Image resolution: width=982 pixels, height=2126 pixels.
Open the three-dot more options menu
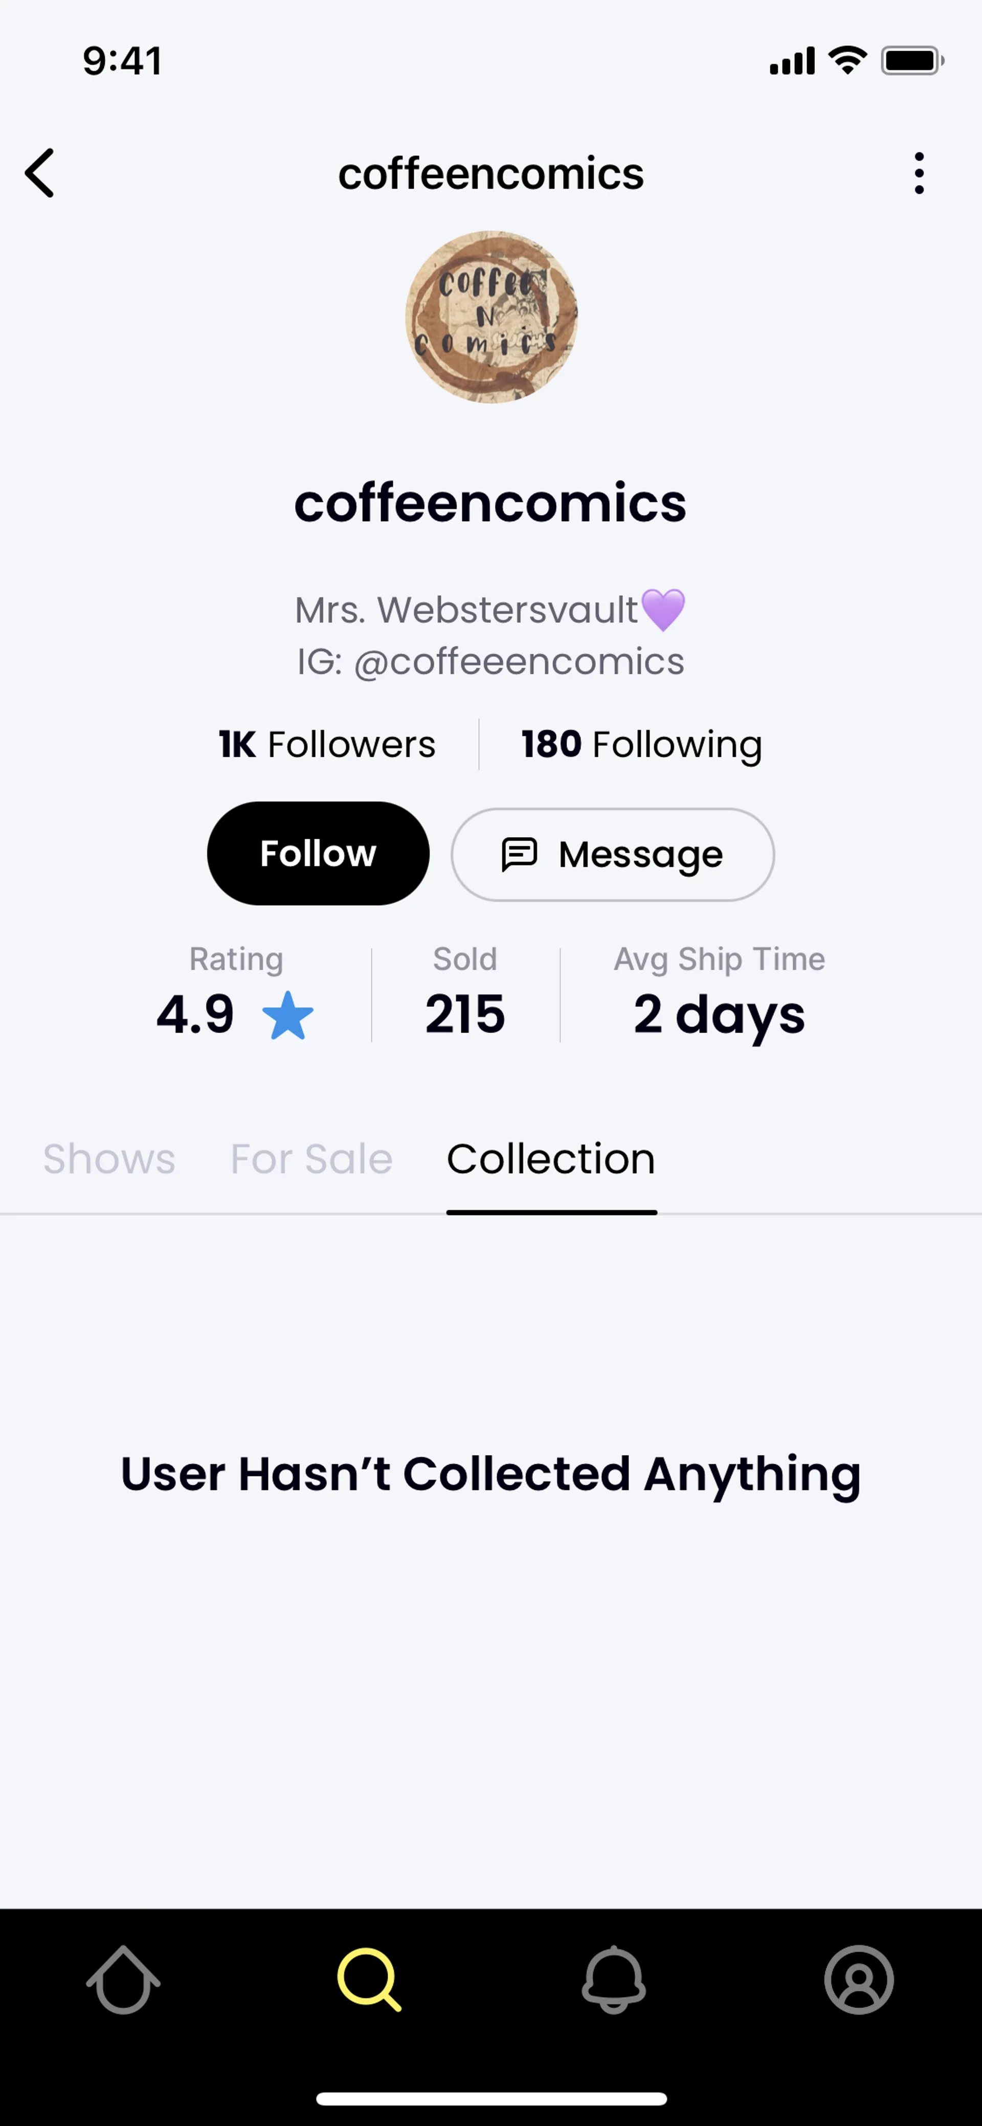click(x=919, y=173)
